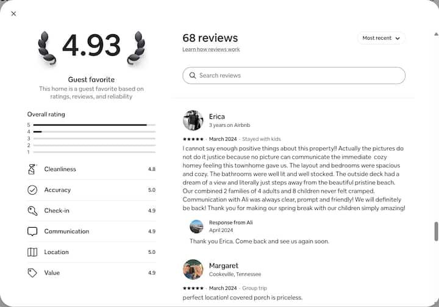The height and width of the screenshot is (307, 439).
Task: Click host Ali's response avatar
Action: (196, 226)
